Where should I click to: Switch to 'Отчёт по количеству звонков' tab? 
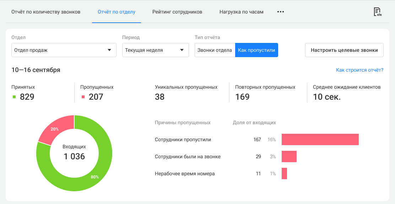[x=46, y=12]
